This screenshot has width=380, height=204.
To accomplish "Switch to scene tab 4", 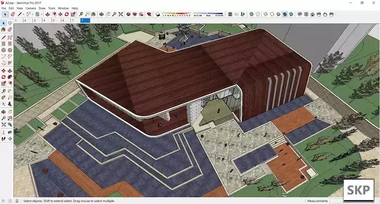I will pyautogui.click(x=47, y=20).
